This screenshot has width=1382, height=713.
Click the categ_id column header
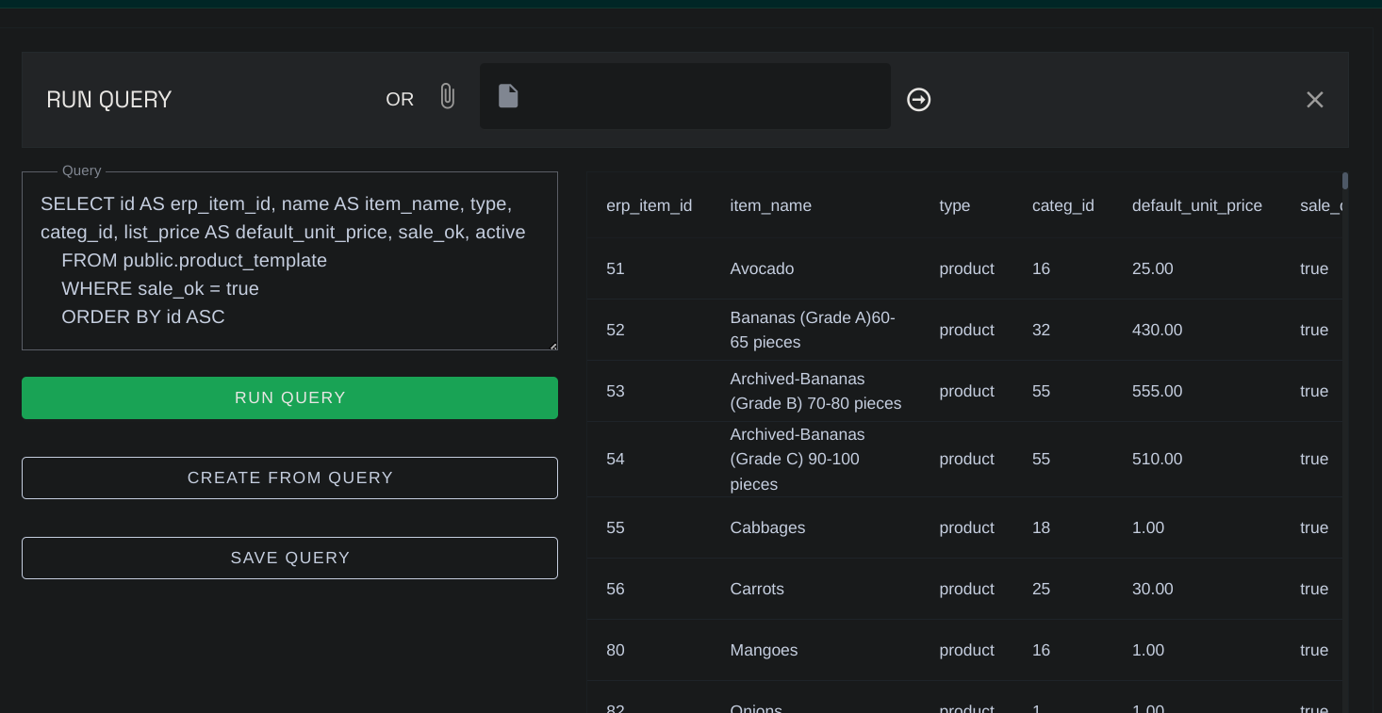click(x=1062, y=205)
